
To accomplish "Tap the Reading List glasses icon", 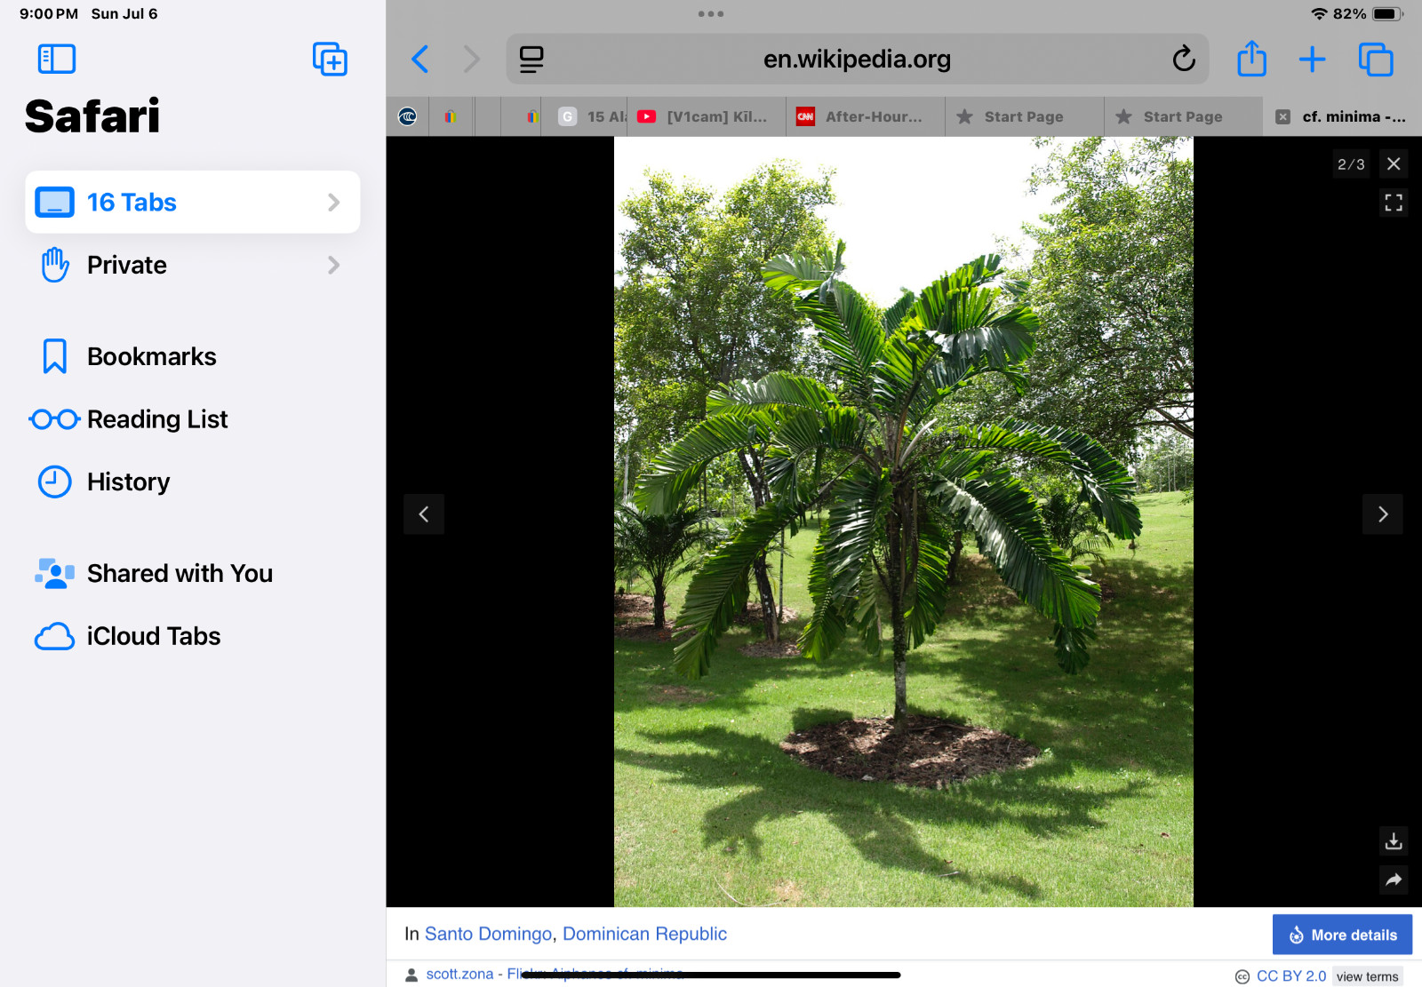I will [55, 419].
